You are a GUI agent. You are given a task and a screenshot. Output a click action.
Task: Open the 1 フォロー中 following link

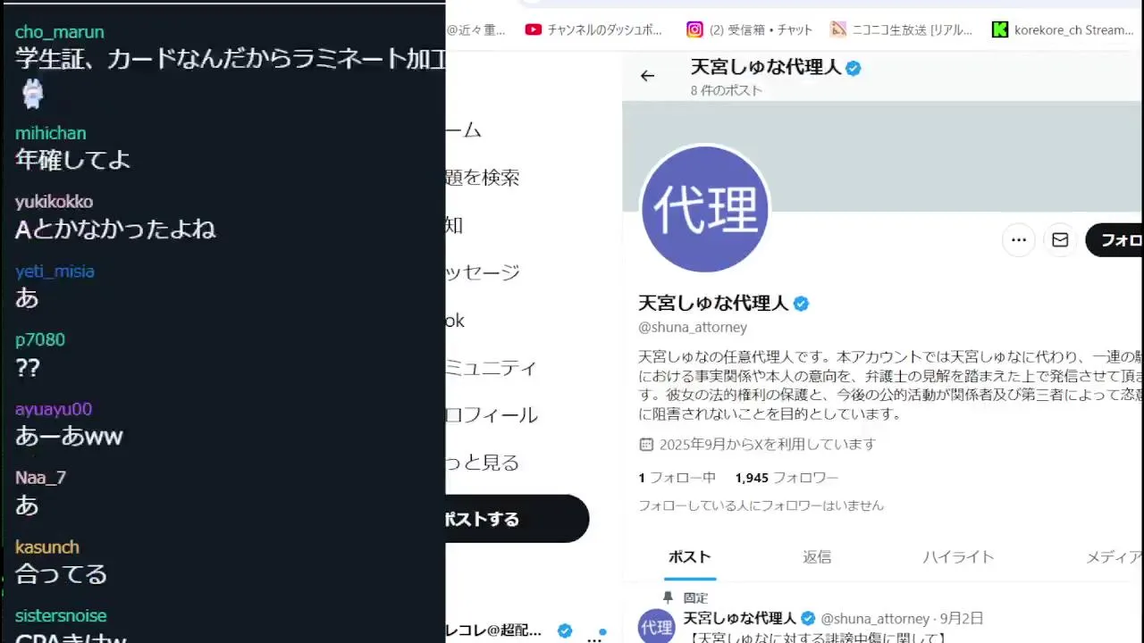pyautogui.click(x=677, y=478)
